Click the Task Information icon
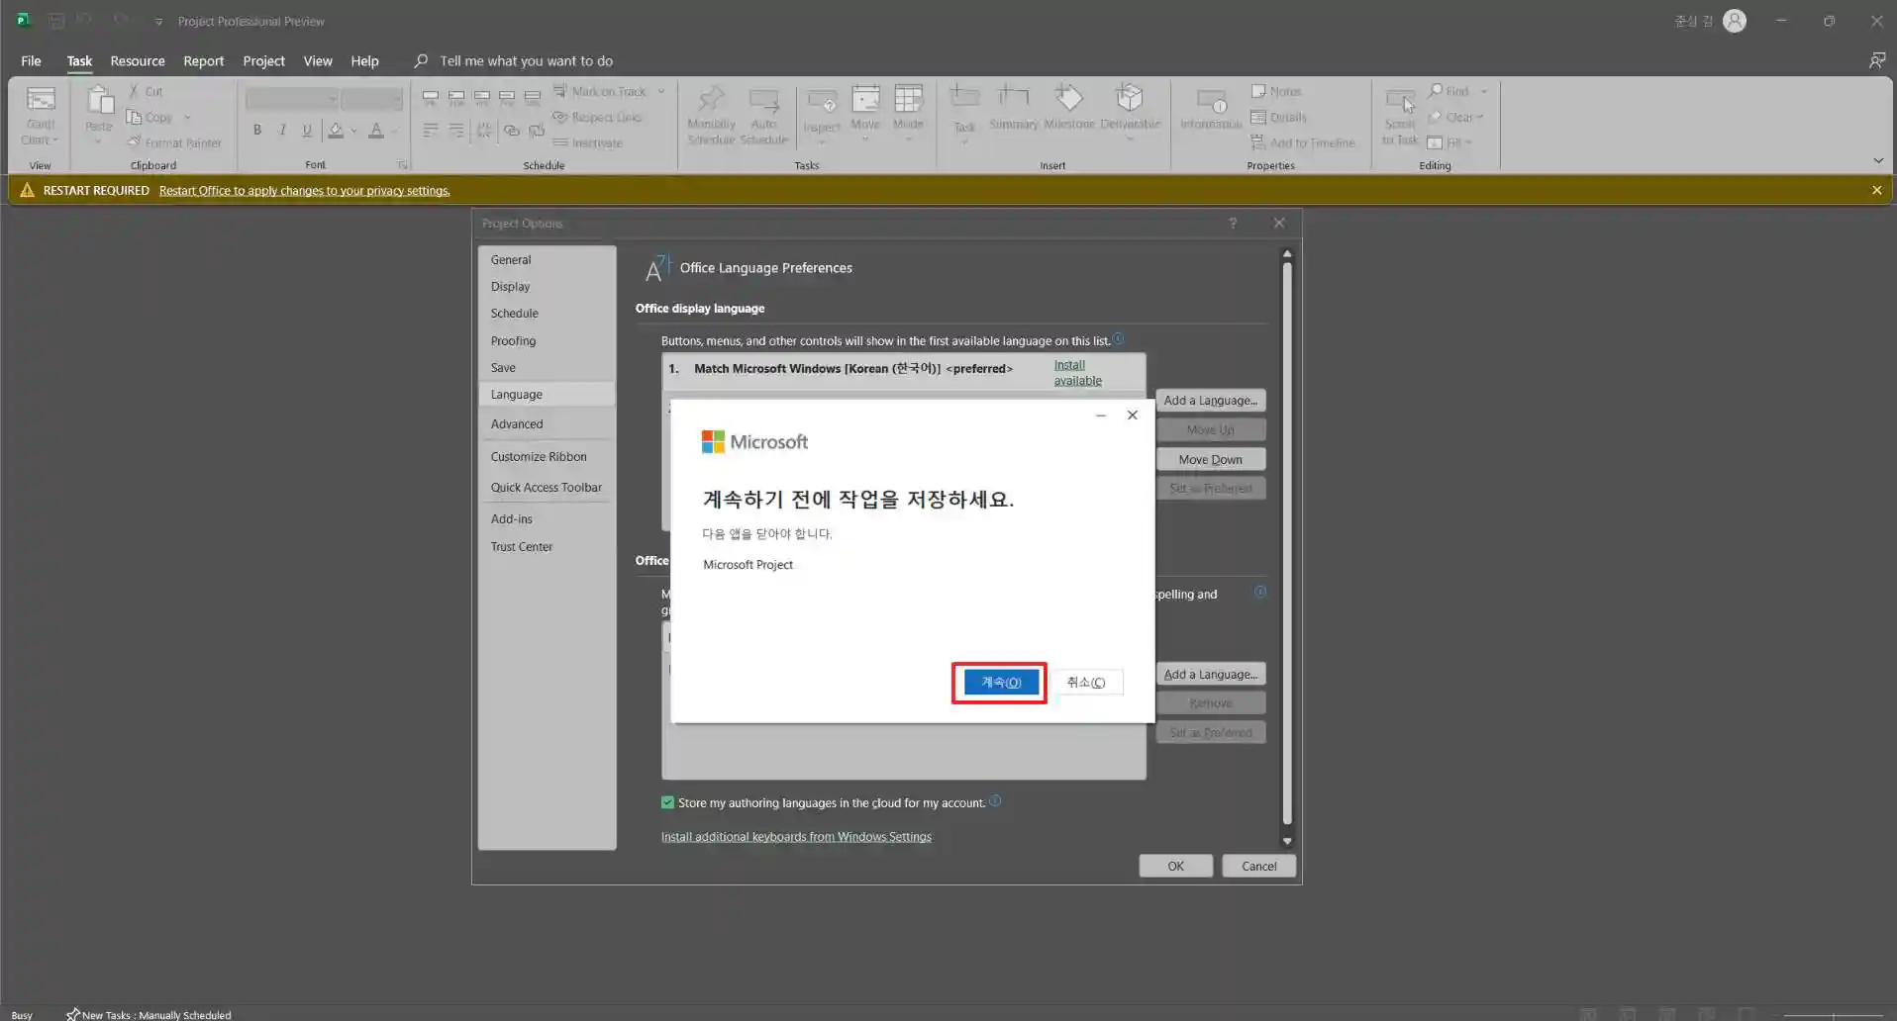This screenshot has height=1021, width=1897. pos(1210,101)
